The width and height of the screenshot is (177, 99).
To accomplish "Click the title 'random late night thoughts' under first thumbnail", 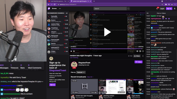I will click(x=84, y=96).
